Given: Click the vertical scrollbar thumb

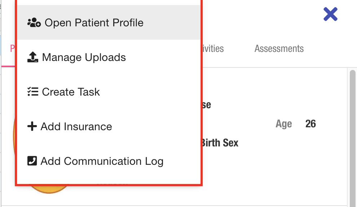Looking at the screenshot, I should tap(352, 137).
